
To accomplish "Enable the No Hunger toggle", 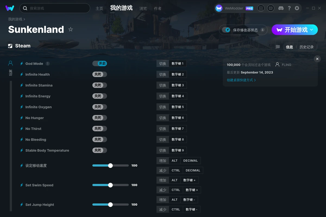I will [x=100, y=118].
